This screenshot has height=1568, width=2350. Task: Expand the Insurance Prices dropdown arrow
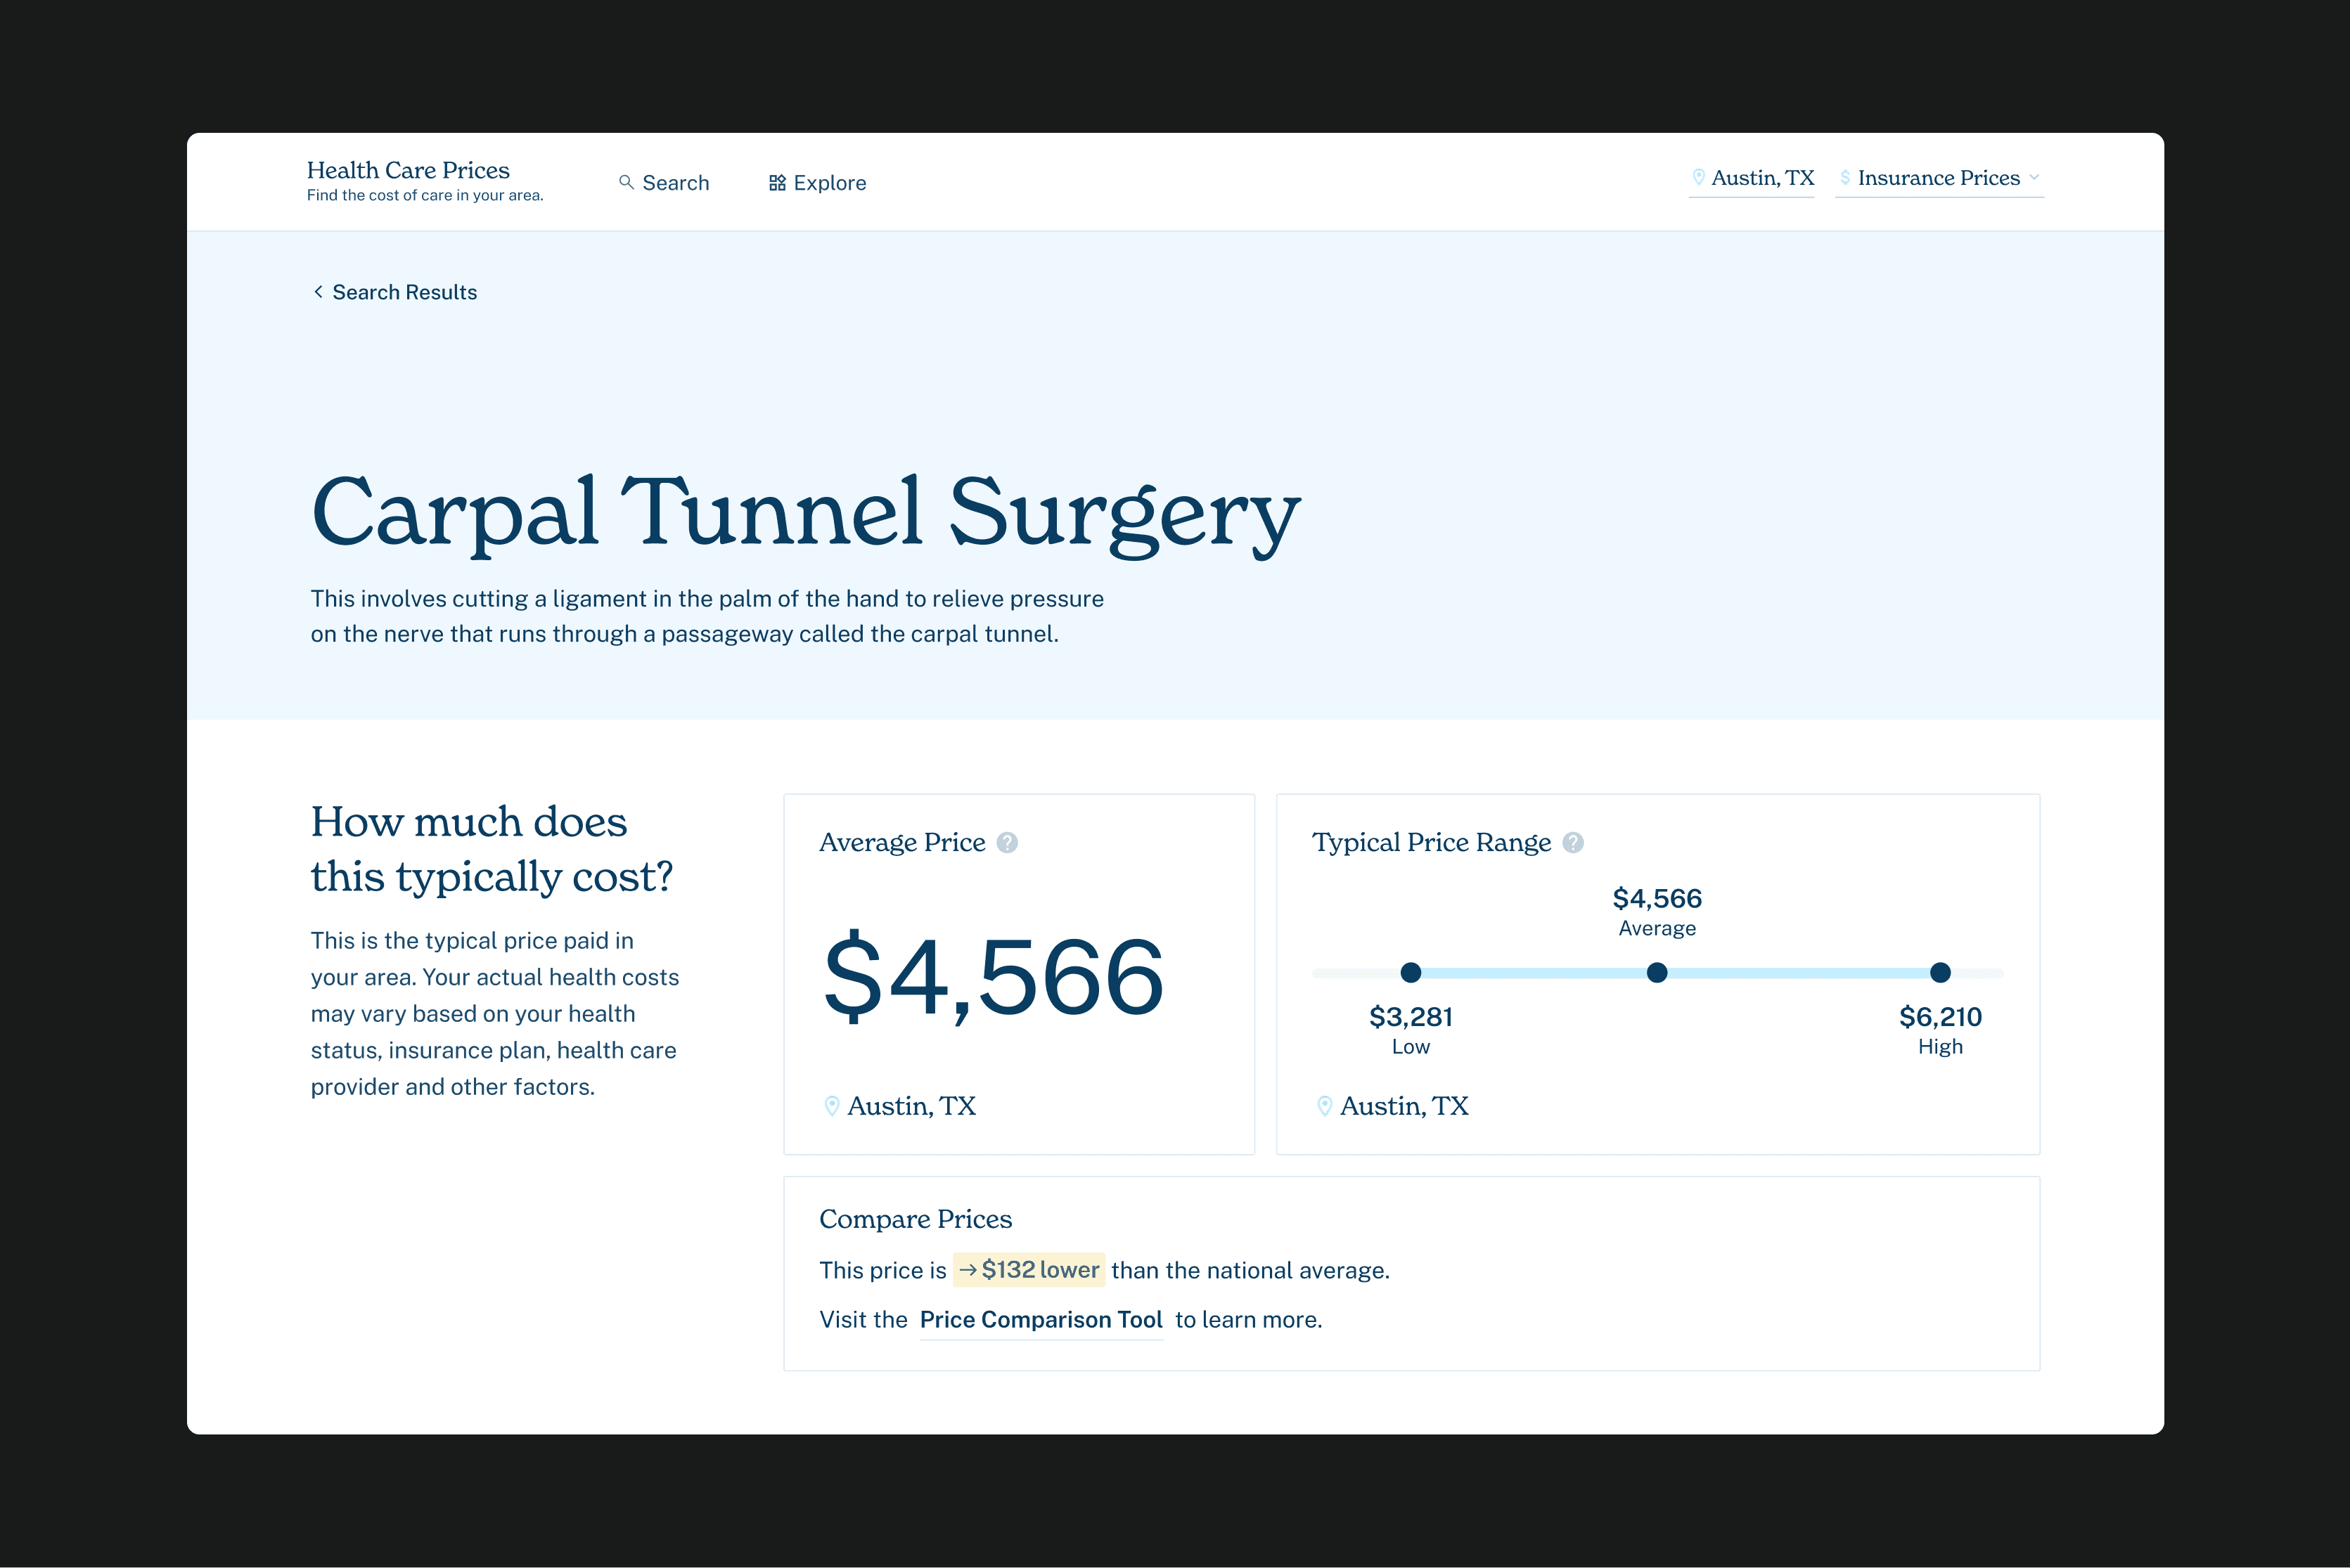click(2034, 177)
